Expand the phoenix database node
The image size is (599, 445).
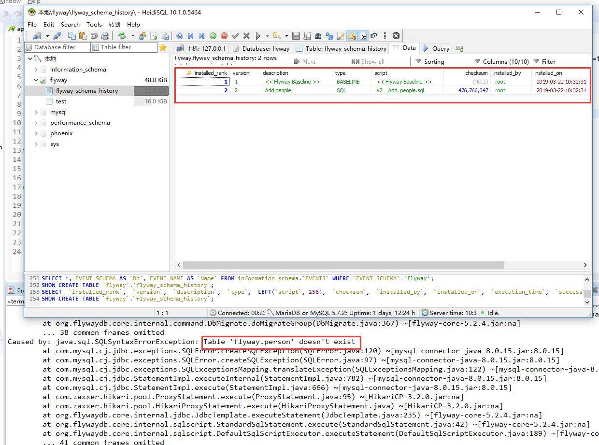click(36, 133)
